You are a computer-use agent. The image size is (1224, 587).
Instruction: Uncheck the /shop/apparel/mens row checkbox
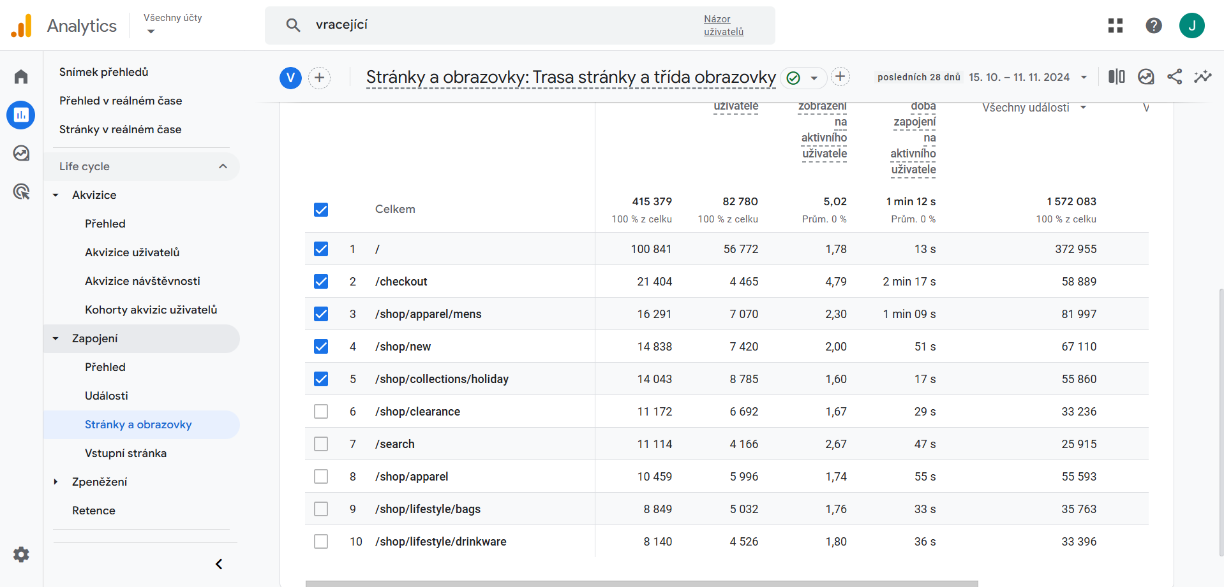pyautogui.click(x=321, y=314)
